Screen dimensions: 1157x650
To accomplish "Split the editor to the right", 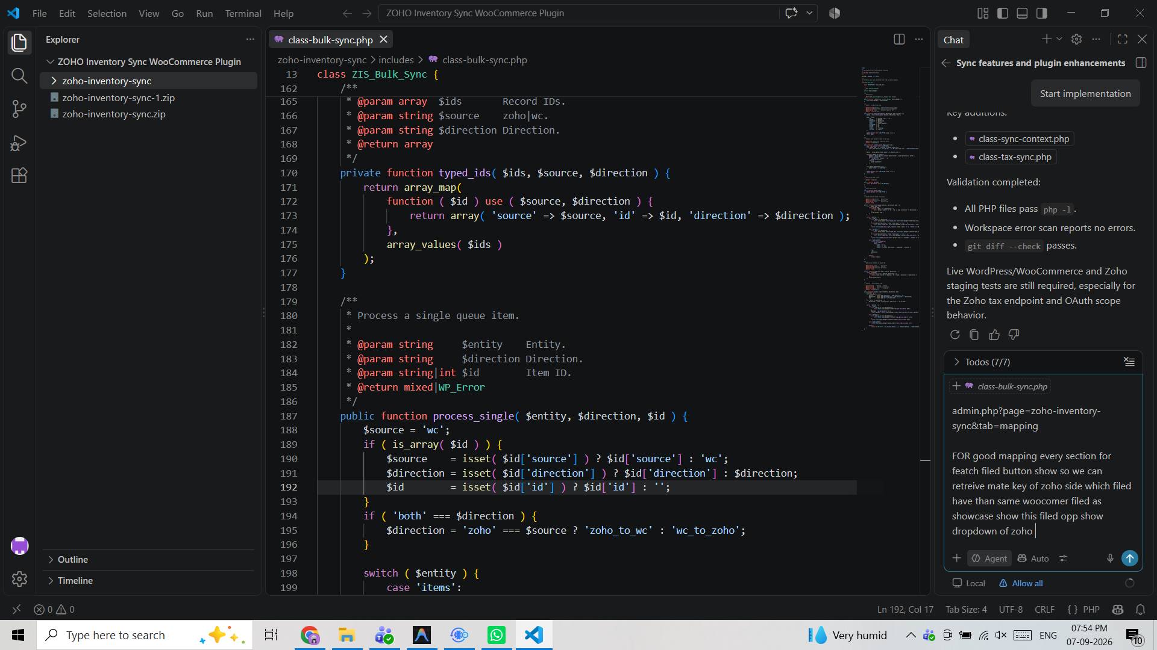I will 899,40.
